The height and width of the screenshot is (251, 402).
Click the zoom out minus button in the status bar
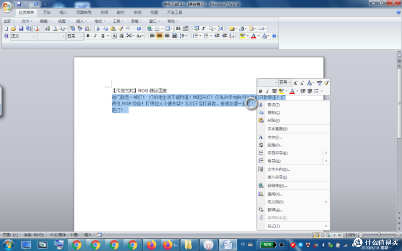361,235
